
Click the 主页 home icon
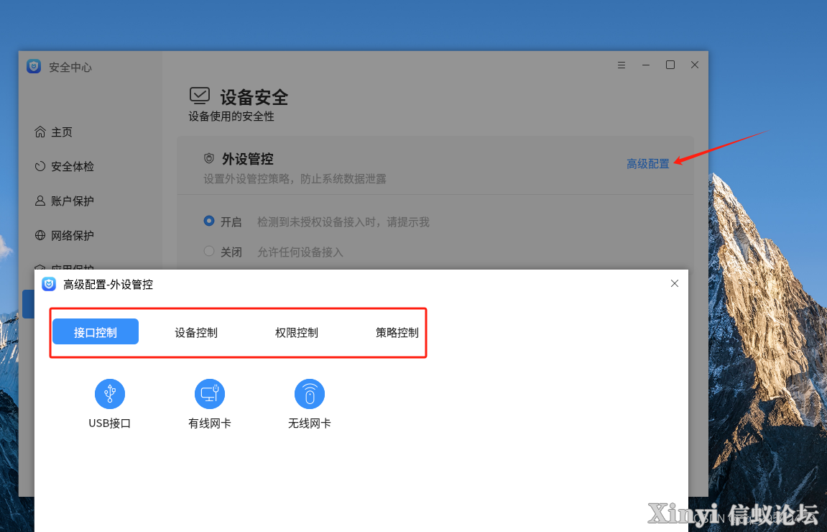pyautogui.click(x=40, y=132)
